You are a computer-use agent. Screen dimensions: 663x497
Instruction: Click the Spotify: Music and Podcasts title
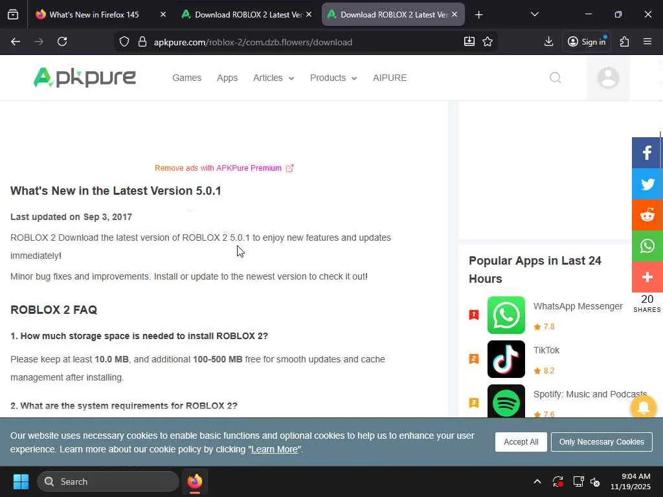click(590, 394)
